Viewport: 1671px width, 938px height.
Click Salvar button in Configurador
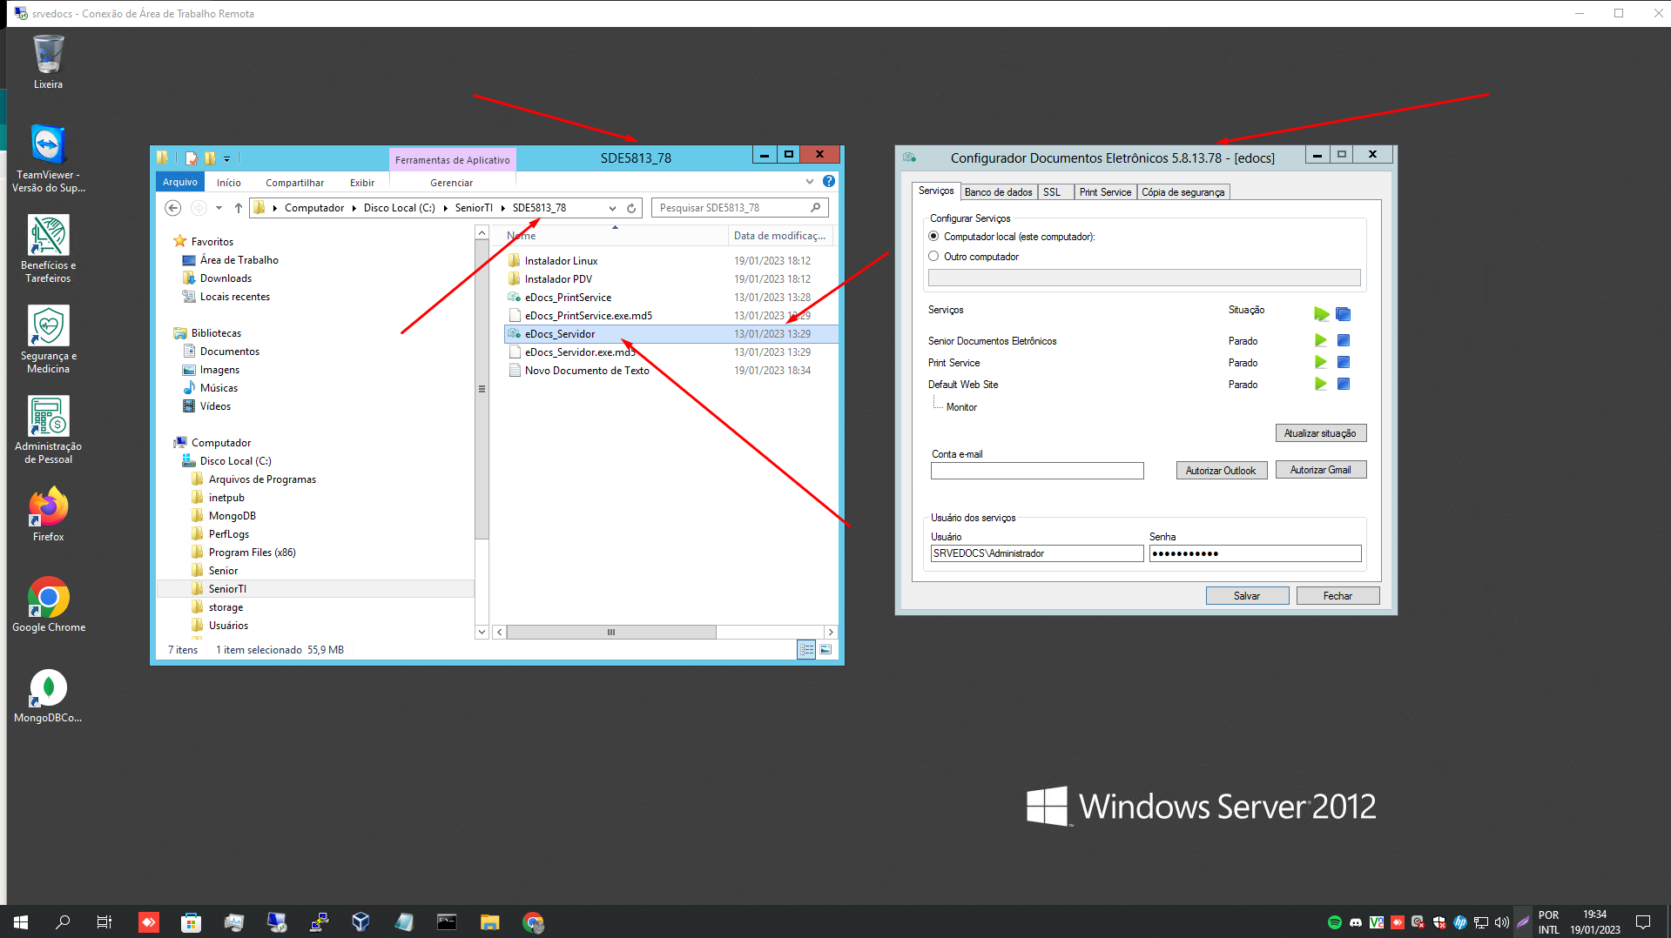pyautogui.click(x=1247, y=596)
